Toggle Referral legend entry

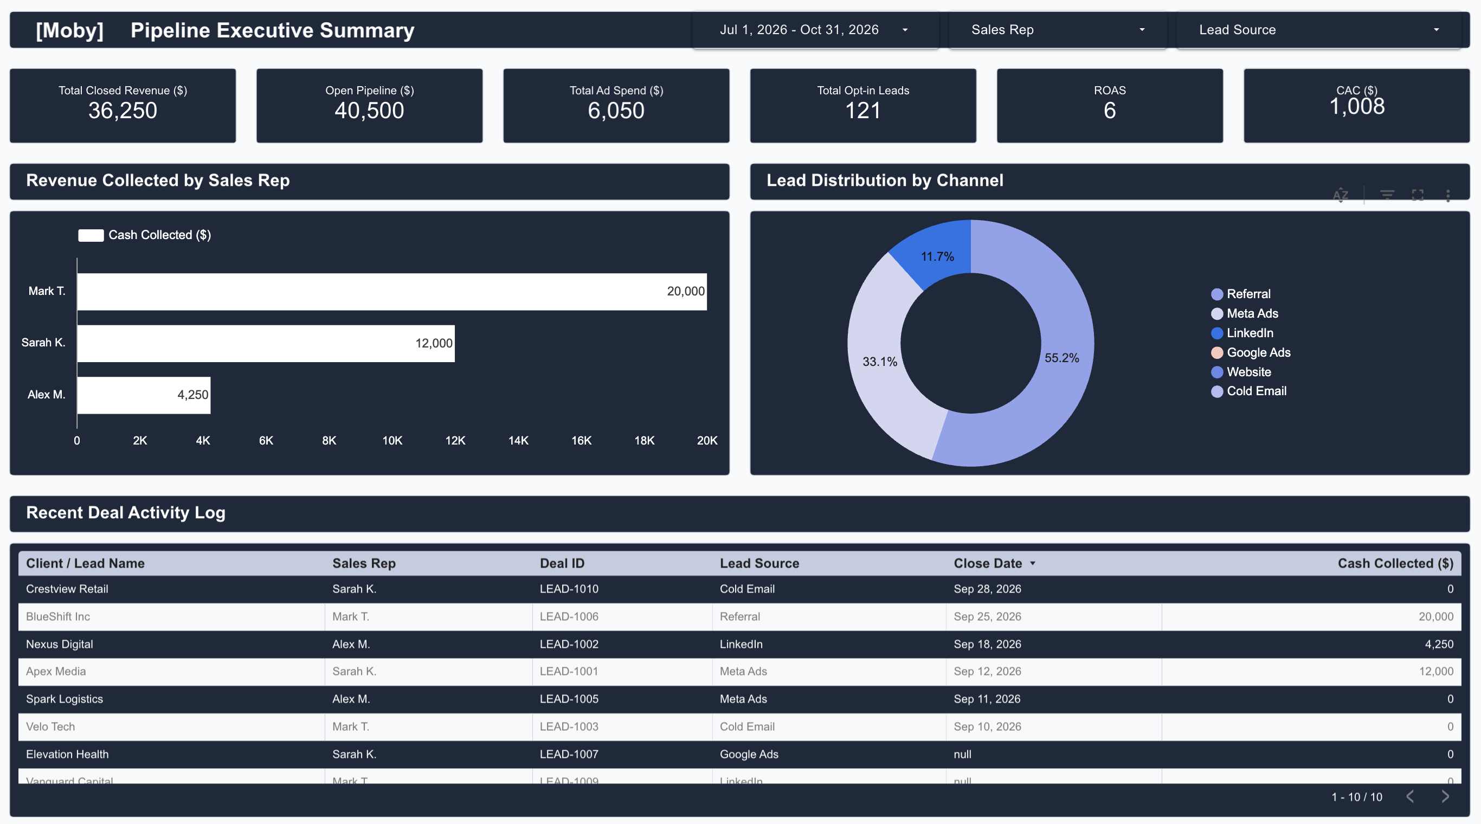pos(1241,294)
